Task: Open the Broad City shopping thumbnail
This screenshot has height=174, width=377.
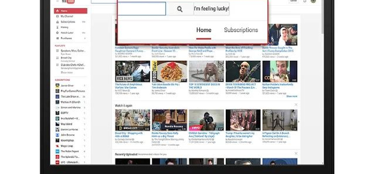Action: tap(132, 120)
